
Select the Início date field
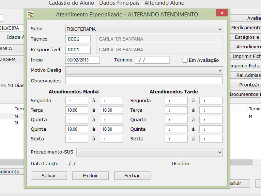pyautogui.click(x=82, y=60)
